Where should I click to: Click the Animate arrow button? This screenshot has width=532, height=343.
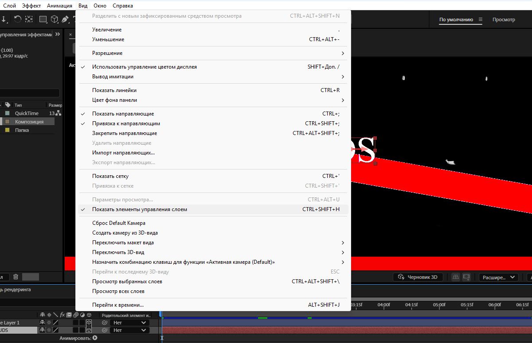pos(95,338)
